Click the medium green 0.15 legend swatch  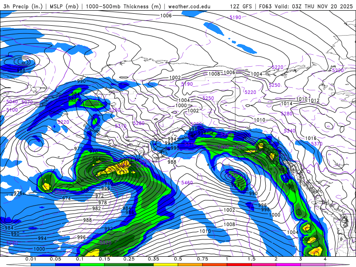117,265
